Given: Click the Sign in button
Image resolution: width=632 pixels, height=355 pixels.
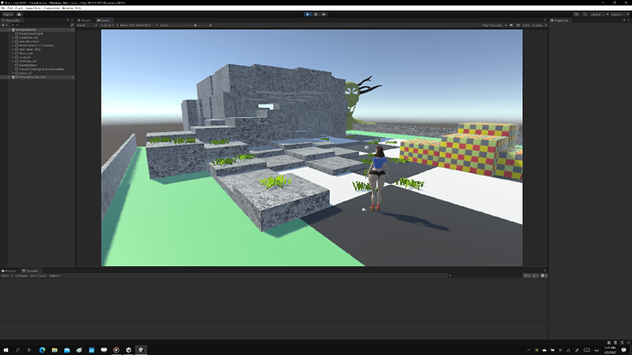Looking at the screenshot, I should point(8,14).
